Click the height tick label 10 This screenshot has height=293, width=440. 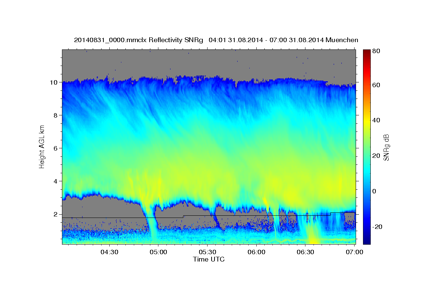tap(54, 82)
